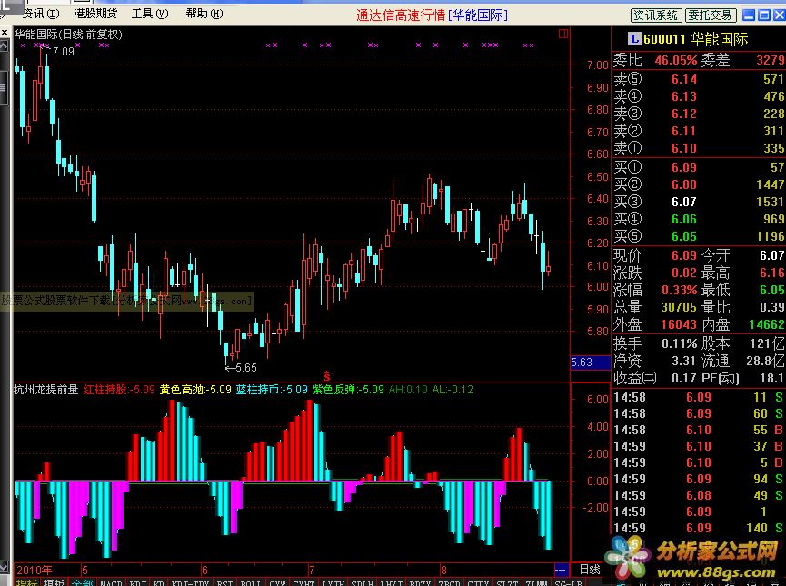The height and width of the screenshot is (586, 786).
Task: Click the indicator name 杭州龙提前量
Action: [46, 390]
